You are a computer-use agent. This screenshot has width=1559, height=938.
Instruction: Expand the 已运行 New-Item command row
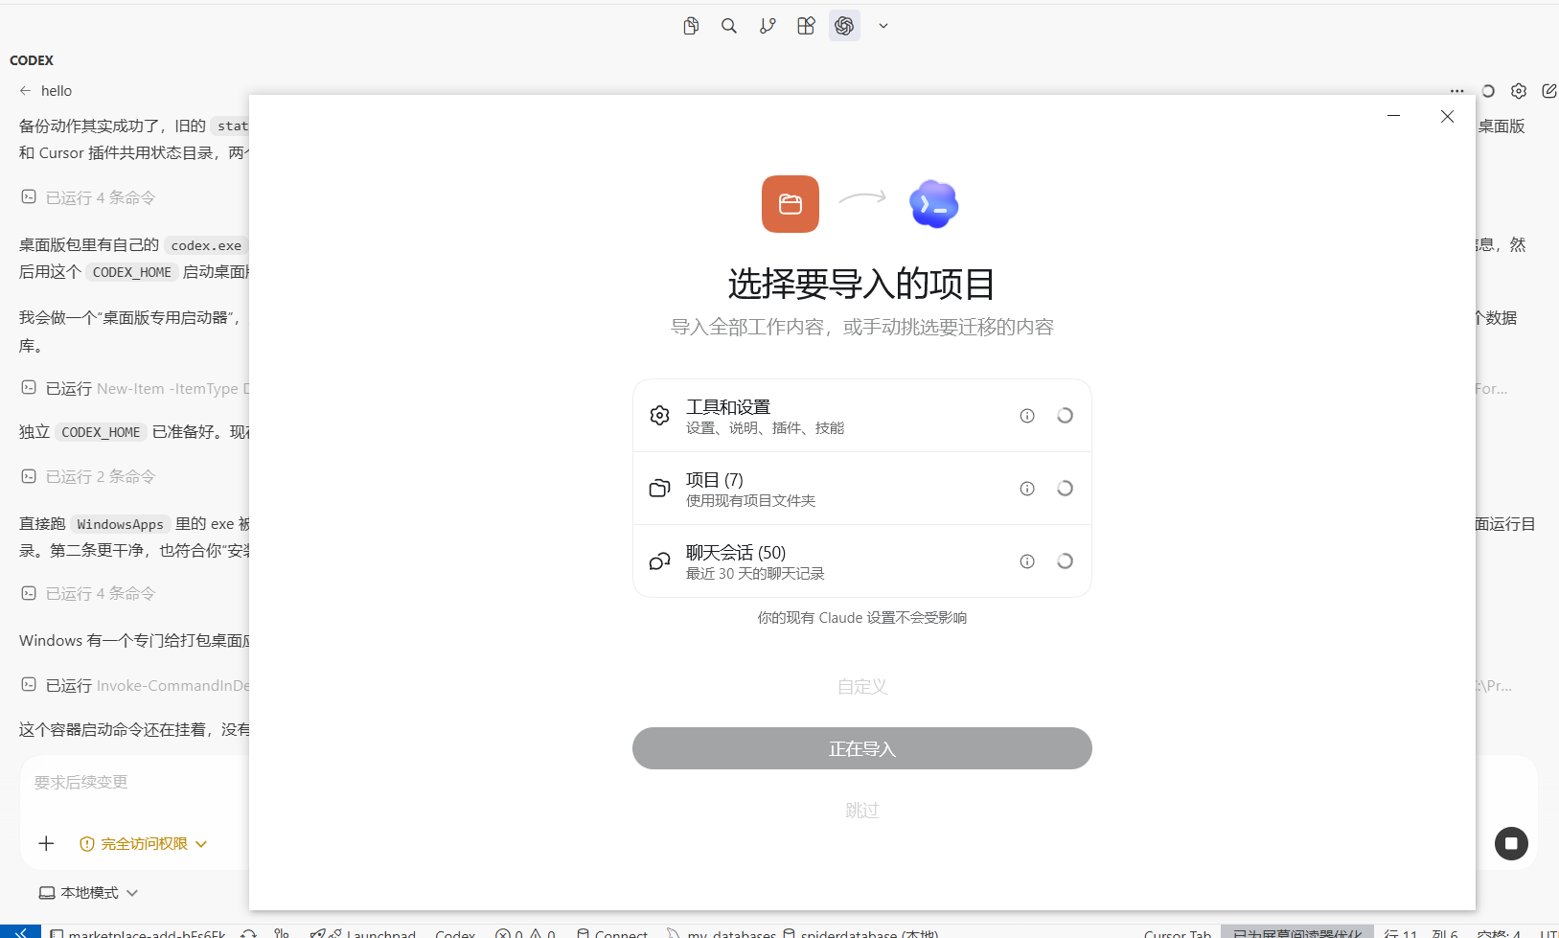click(x=134, y=388)
